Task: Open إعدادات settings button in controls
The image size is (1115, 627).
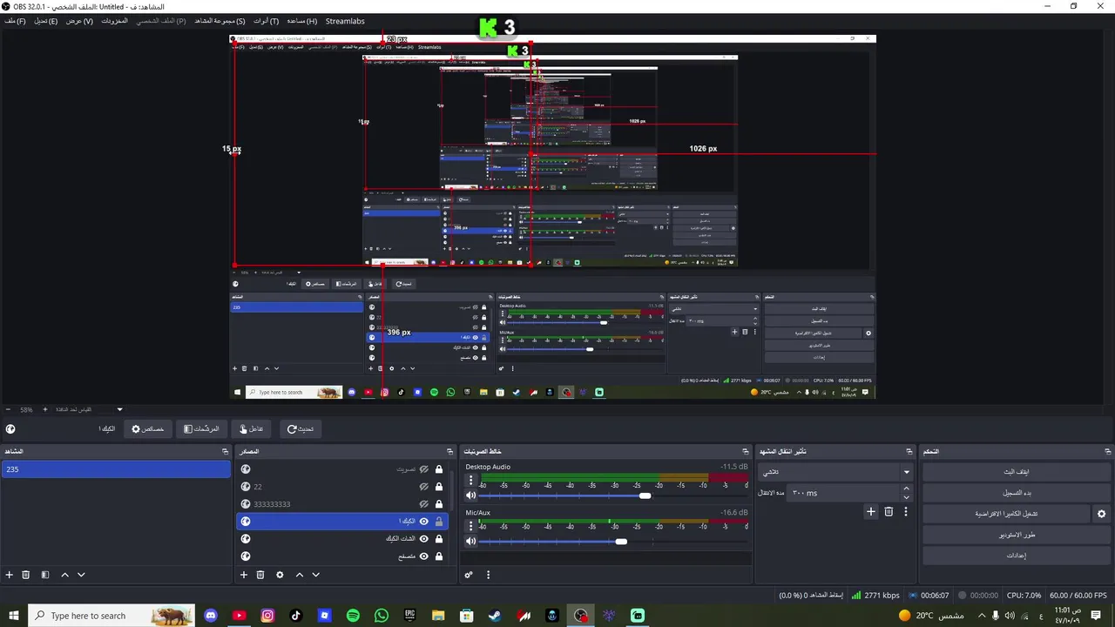Action: point(1017,556)
